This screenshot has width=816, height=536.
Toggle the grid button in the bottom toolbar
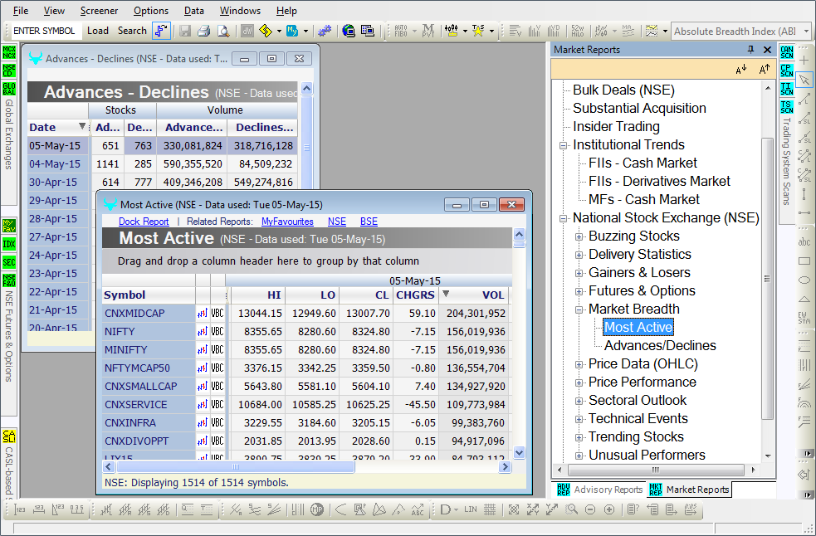coord(489,509)
